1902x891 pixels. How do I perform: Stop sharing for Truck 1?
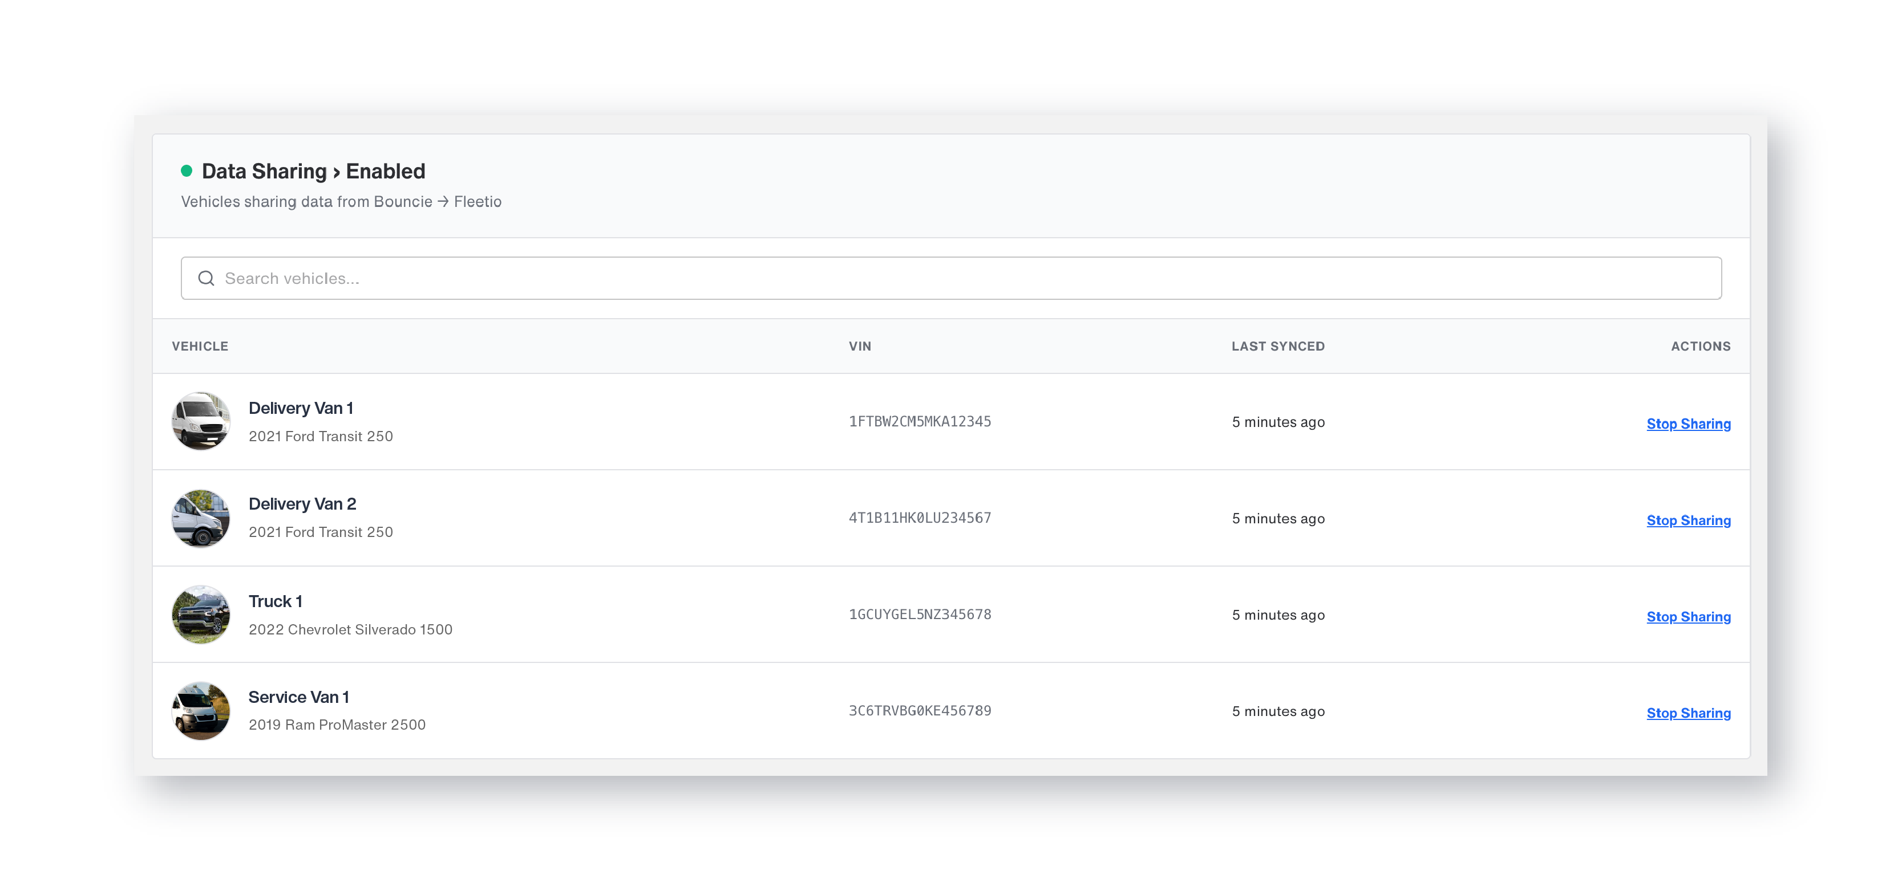click(1688, 617)
